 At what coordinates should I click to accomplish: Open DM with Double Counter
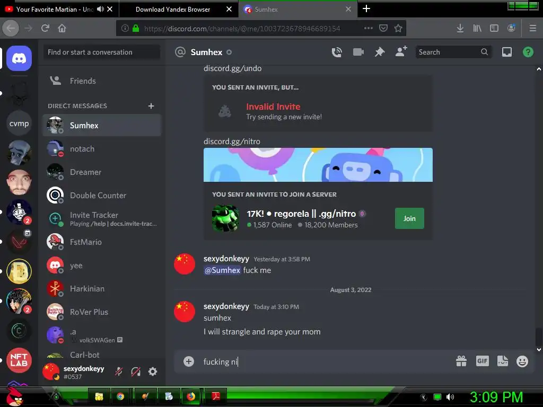(x=102, y=195)
